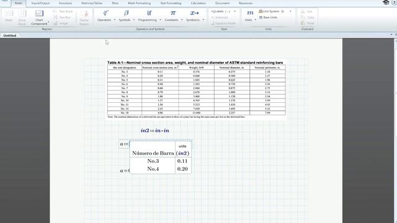Click the Base Units button
397x223 pixels.
coord(269,17)
